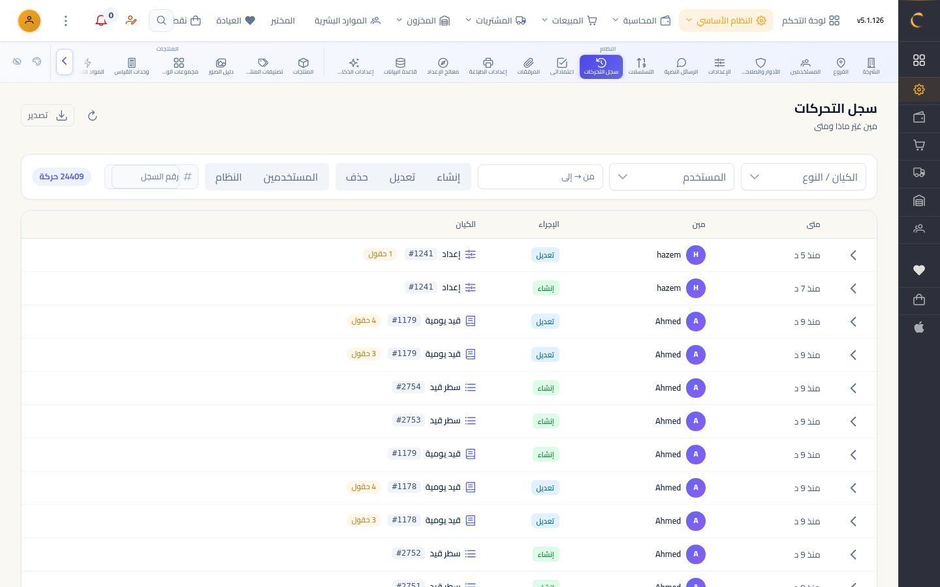Open المستخدمين (Users) ribbon item
This screenshot has width=940, height=587.
806,66
